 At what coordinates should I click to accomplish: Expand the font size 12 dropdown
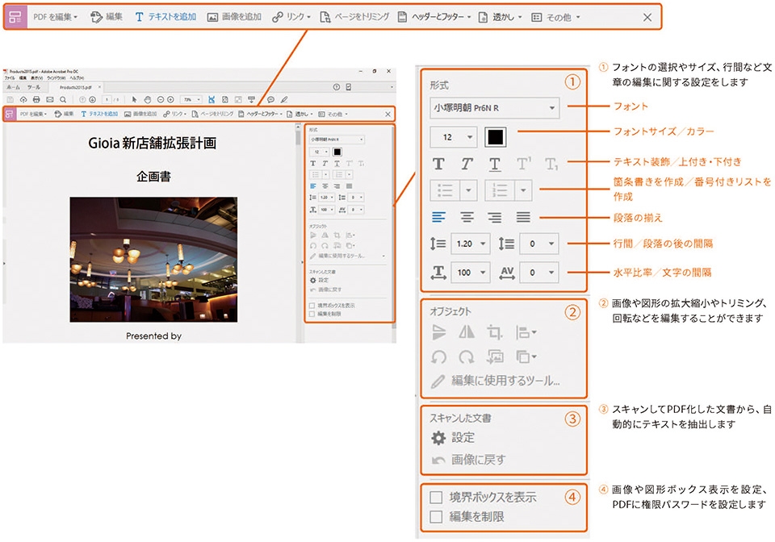pos(453,137)
